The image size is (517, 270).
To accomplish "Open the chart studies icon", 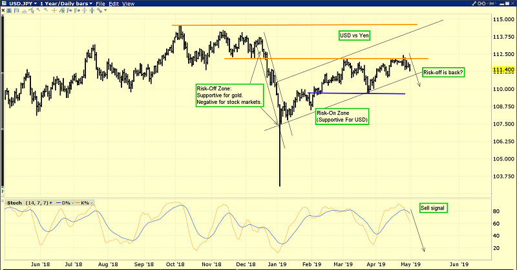I will click(62, 10).
